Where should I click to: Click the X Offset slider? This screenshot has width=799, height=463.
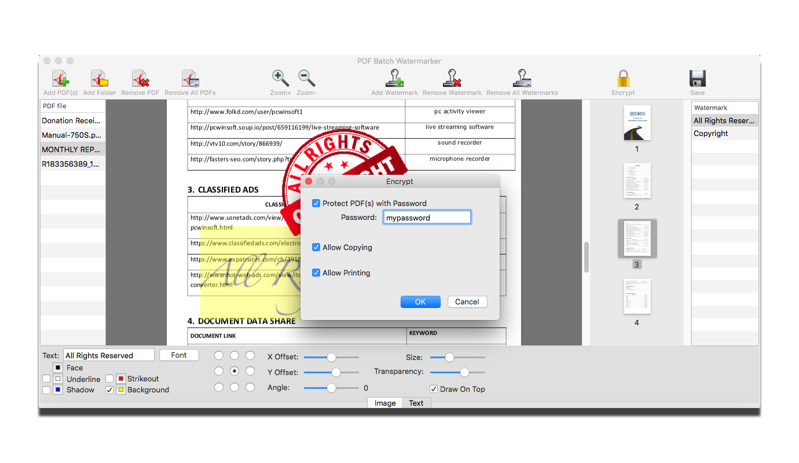pos(331,357)
